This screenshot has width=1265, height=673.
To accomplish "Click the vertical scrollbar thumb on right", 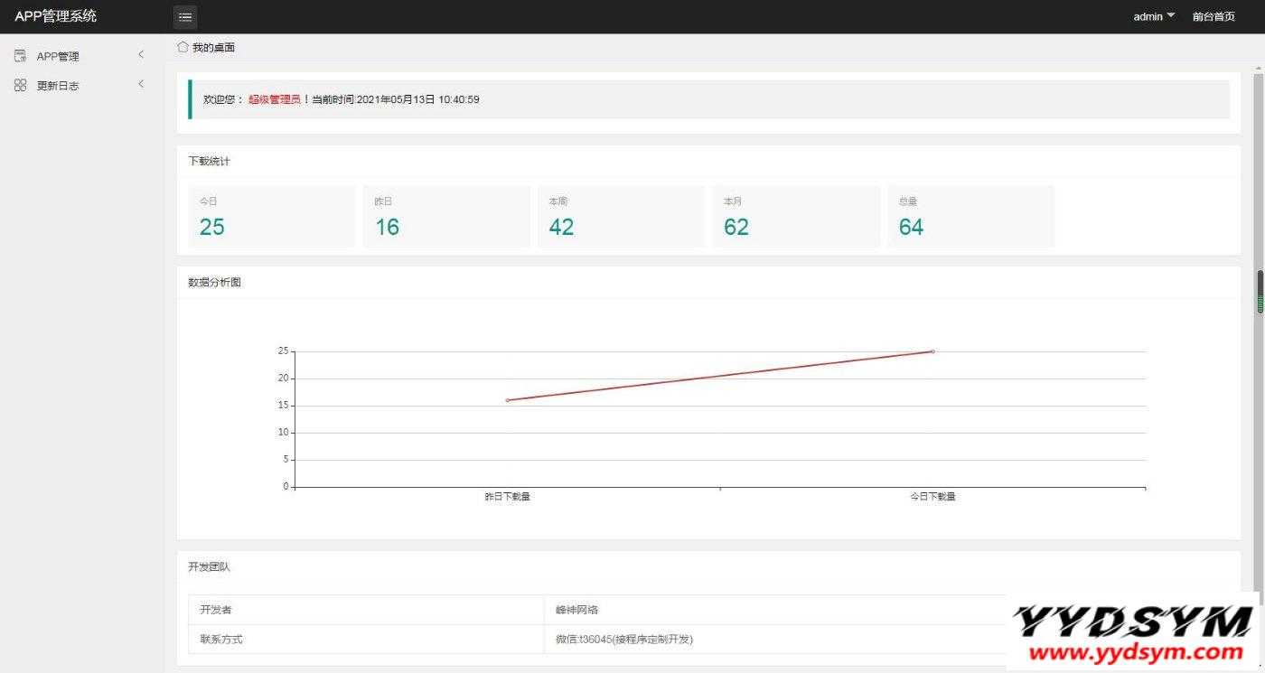I will [1260, 292].
